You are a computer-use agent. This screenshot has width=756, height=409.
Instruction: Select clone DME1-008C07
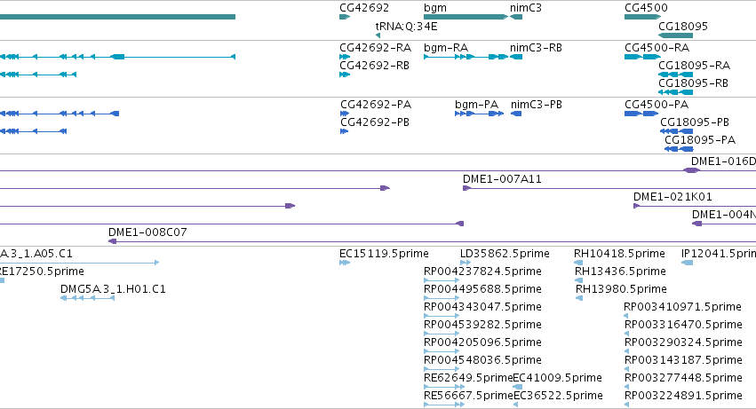147,232
